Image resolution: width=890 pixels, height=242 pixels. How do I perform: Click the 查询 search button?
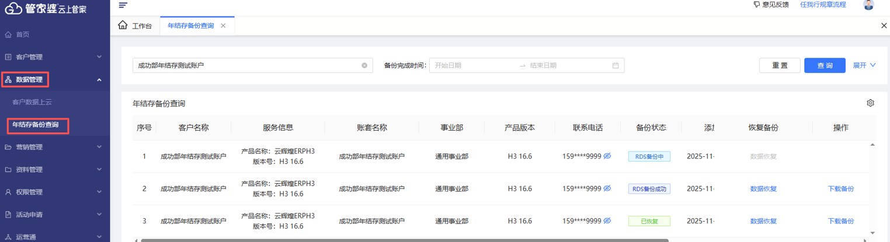pos(825,66)
